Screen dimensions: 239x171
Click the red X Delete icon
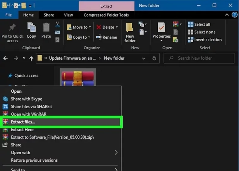click(99, 27)
